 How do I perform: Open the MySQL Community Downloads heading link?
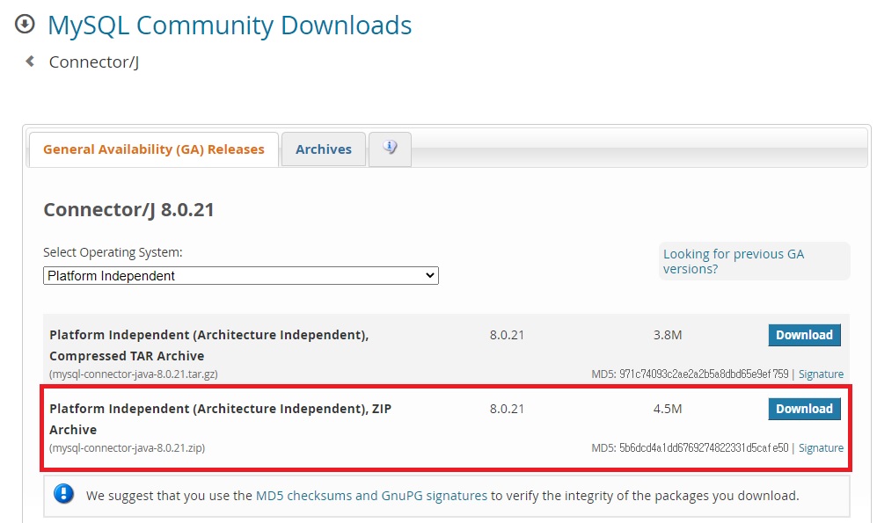[230, 25]
